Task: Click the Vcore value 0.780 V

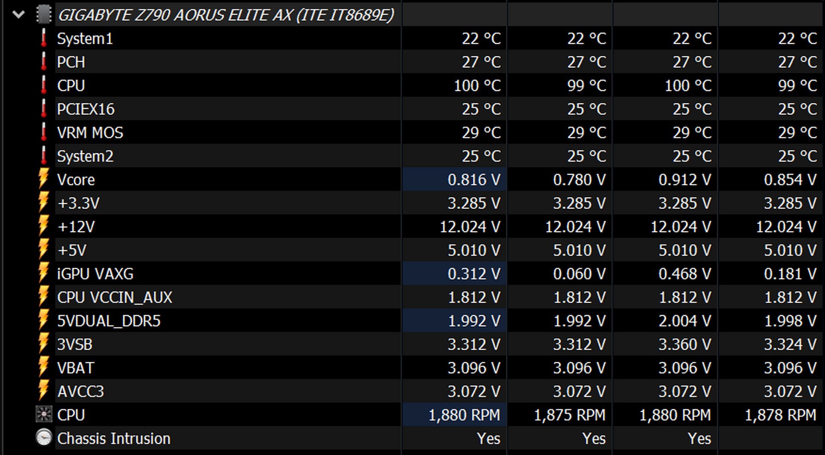Action: (x=579, y=180)
